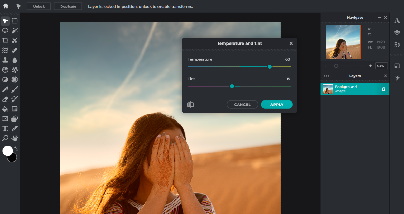Click the Tint slider handle

(232, 86)
